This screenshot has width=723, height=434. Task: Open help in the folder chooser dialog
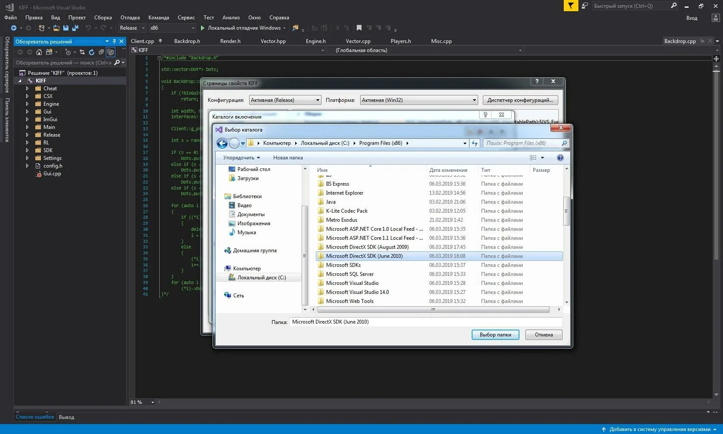(x=560, y=158)
